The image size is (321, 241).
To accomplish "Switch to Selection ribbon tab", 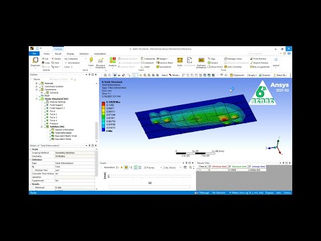I will [84, 54].
